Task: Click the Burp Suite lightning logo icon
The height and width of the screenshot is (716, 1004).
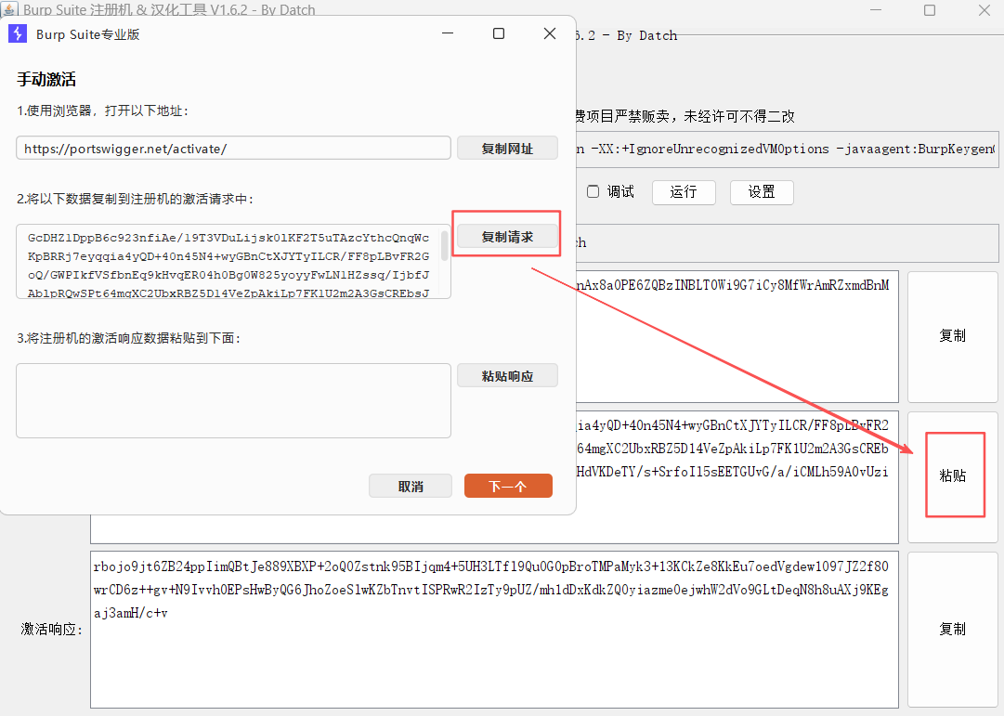Action: click(x=18, y=34)
